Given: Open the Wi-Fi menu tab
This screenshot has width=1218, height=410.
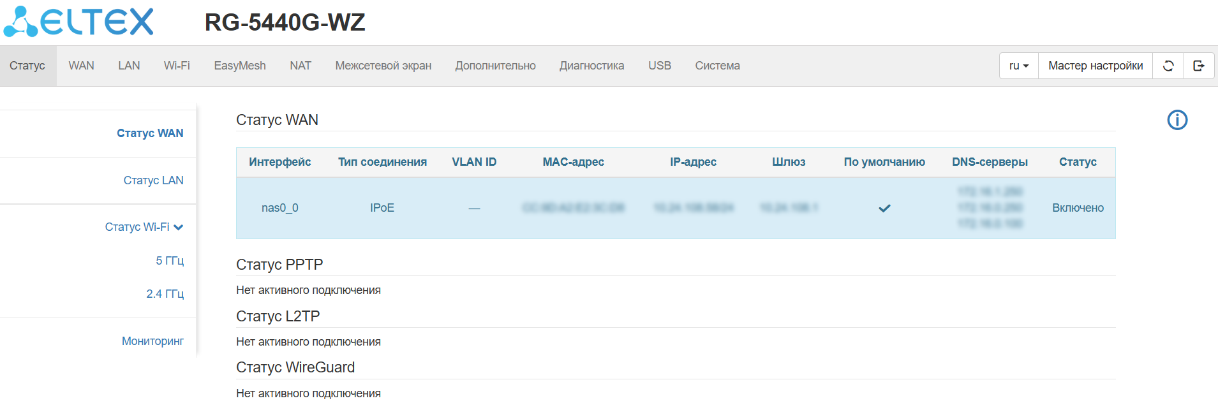Looking at the screenshot, I should (x=177, y=66).
